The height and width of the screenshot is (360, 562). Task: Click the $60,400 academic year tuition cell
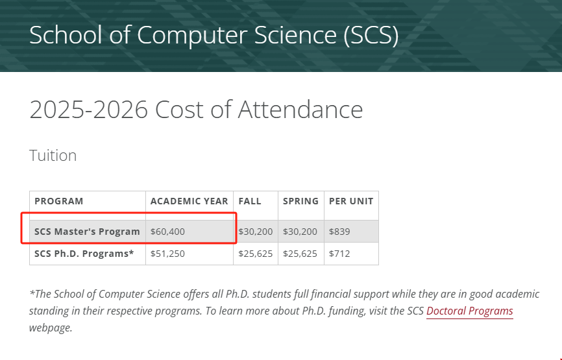(167, 232)
